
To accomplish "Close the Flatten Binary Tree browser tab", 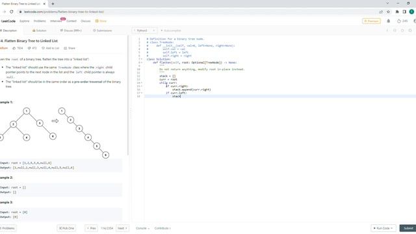I will tap(44, 4).
